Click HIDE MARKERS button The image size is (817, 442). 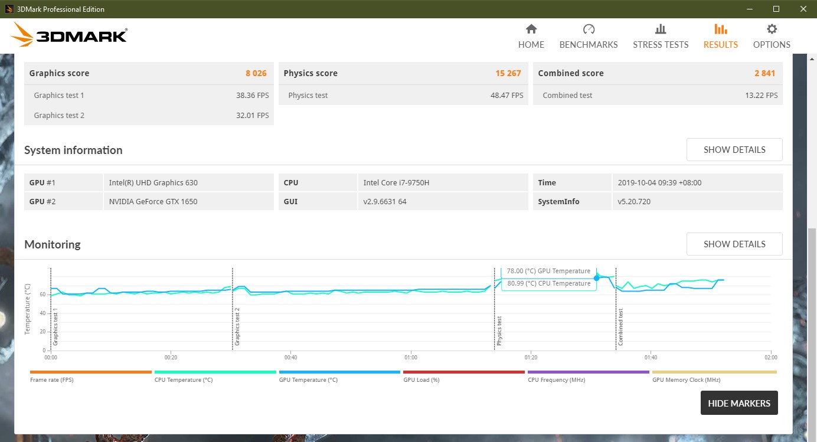click(x=739, y=403)
